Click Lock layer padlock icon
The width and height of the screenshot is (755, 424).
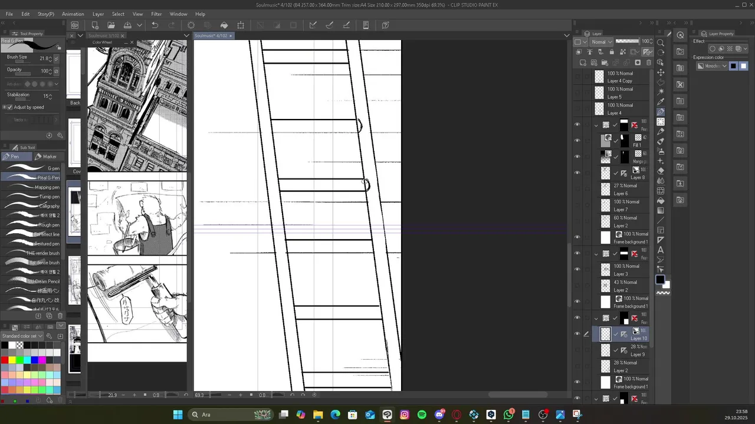611,52
